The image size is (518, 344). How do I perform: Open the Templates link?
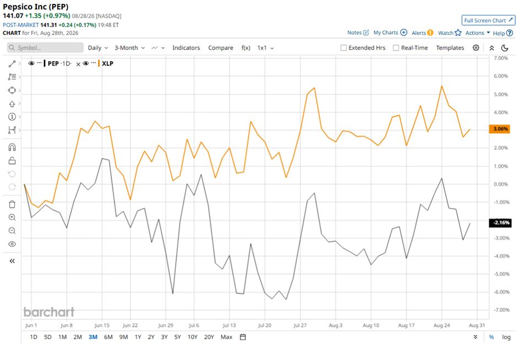[450, 48]
